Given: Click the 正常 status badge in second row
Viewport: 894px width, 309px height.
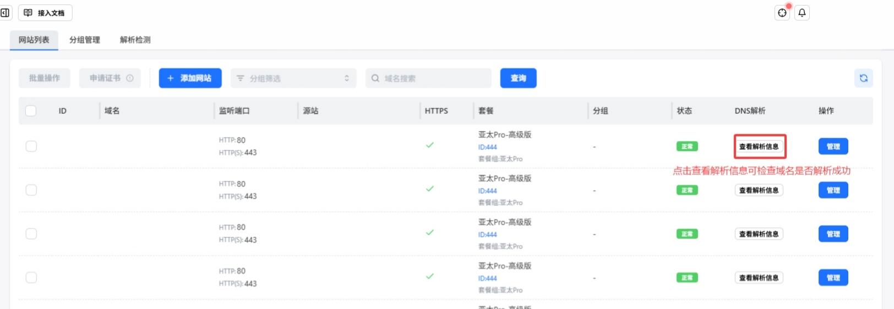Looking at the screenshot, I should coord(687,190).
